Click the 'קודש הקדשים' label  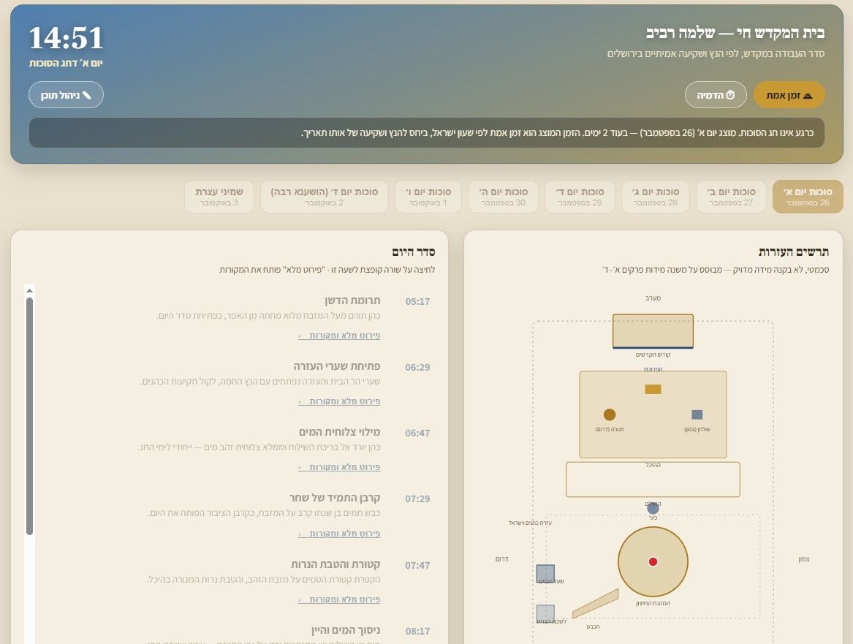[653, 355]
